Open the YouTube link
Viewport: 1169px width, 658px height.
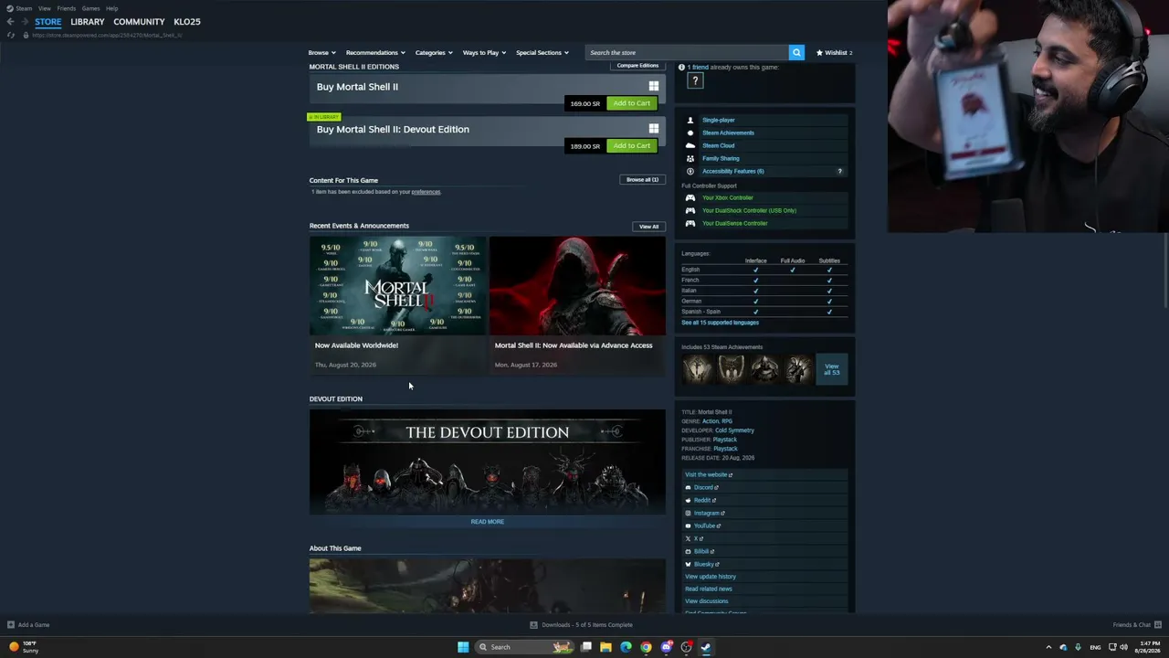click(703, 525)
